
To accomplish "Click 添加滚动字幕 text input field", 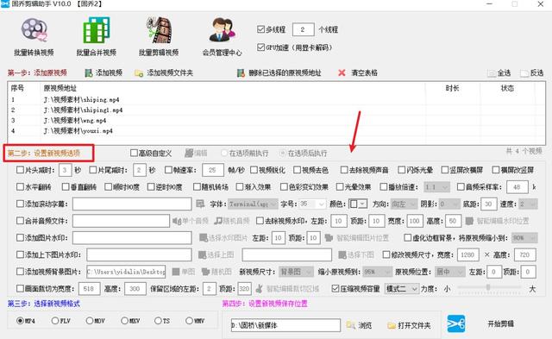I will click(132, 204).
